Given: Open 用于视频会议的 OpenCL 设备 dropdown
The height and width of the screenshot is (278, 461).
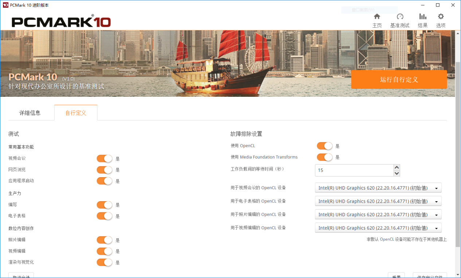Looking at the screenshot, I should (378, 188).
